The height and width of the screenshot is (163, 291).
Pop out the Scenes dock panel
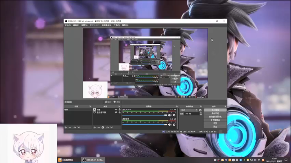tap(90, 106)
